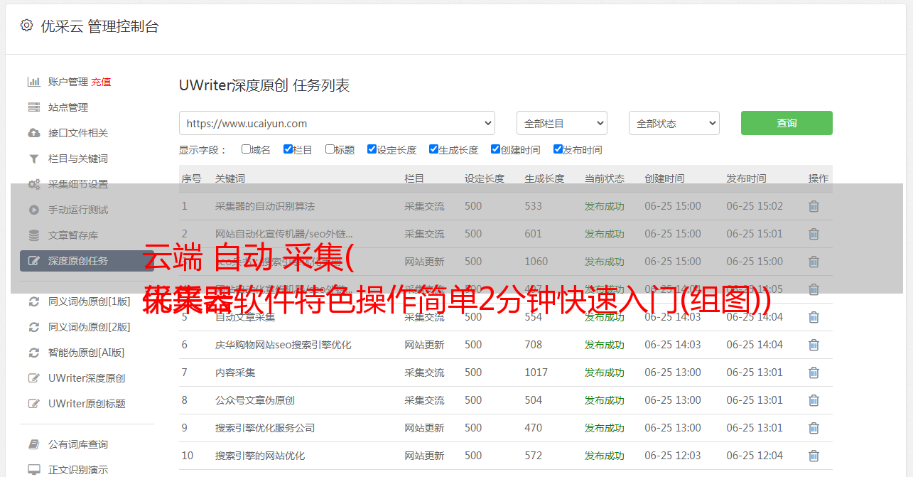Viewport: 913px width, 477px height.
Task: Toggle the 发布时间 checkbox
Action: coord(558,149)
